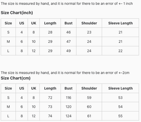Click shoulder value 61 in cm table
This screenshot has width=141, height=122.
(89, 116)
